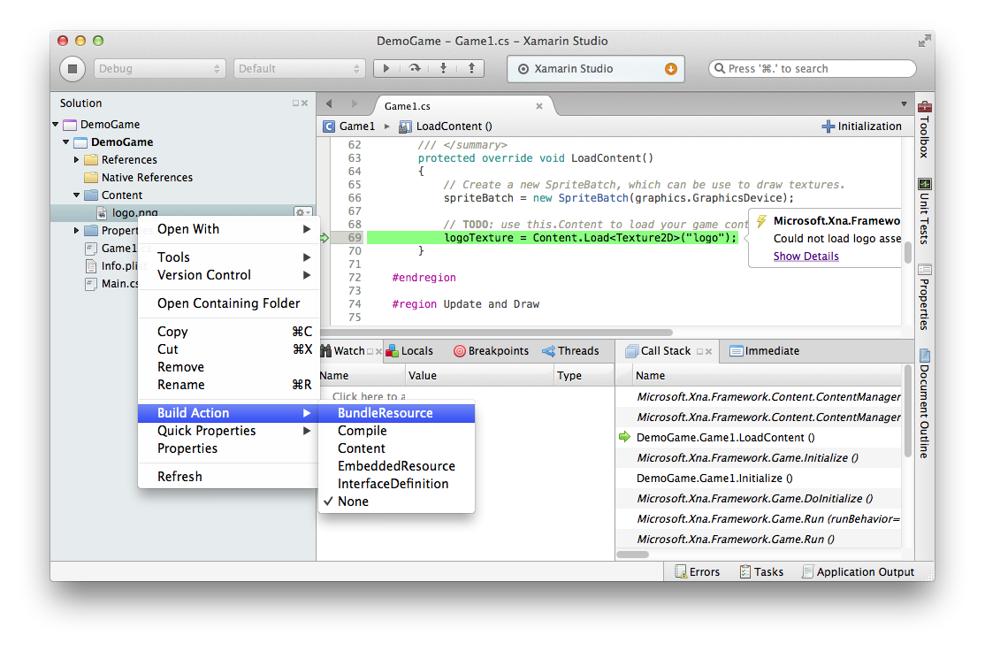985x651 pixels.
Task: Open the Version Control submenu
Action: (x=229, y=275)
